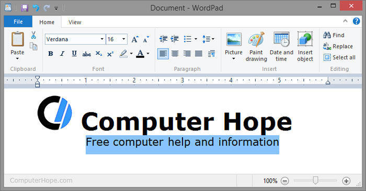The image size is (366, 191).
Task: Click the zoom out minus button
Action: (x=285, y=181)
